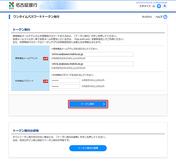The image size is (176, 164).
Task: Click the 必須 badge beside email address
Action: coord(45,59)
